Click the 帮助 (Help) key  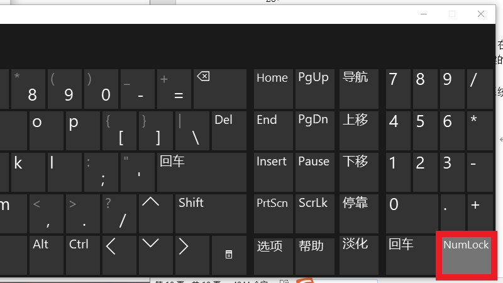pos(315,255)
